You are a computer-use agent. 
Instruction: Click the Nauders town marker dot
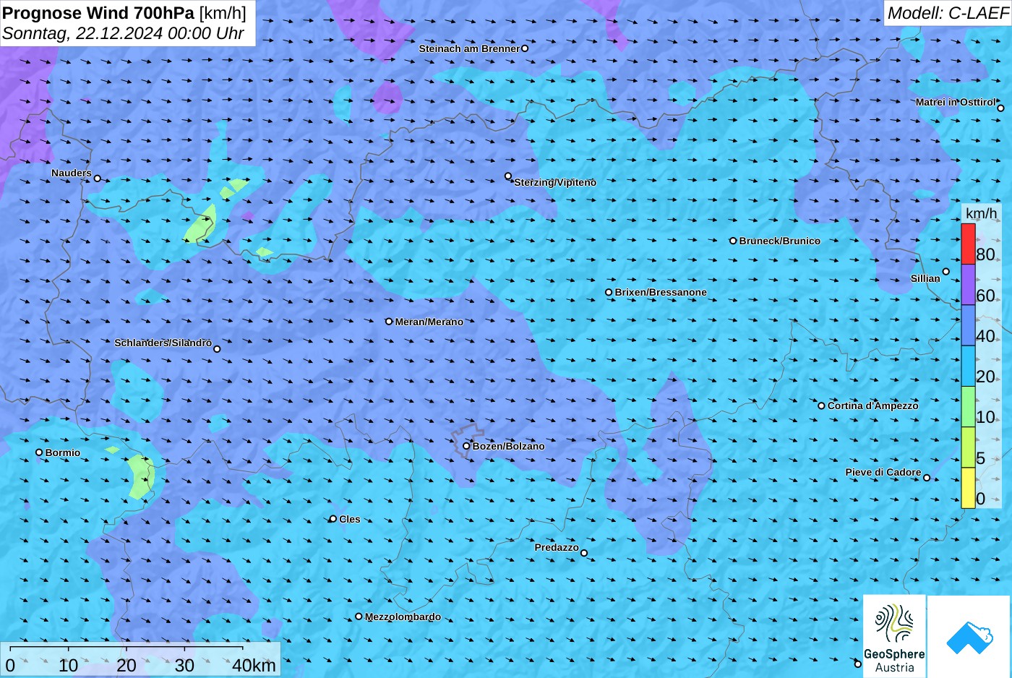(x=98, y=179)
